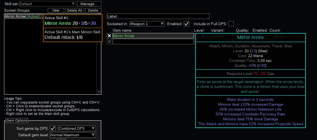
Task: Decrease the gem Count with minus button
Action: coord(281,36)
